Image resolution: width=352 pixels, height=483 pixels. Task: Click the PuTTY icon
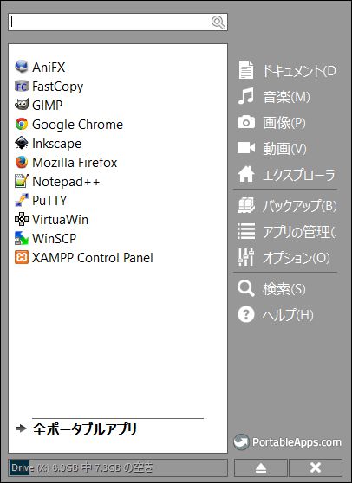click(22, 200)
